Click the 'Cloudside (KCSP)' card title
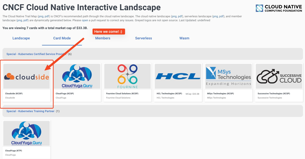 tap(14, 93)
